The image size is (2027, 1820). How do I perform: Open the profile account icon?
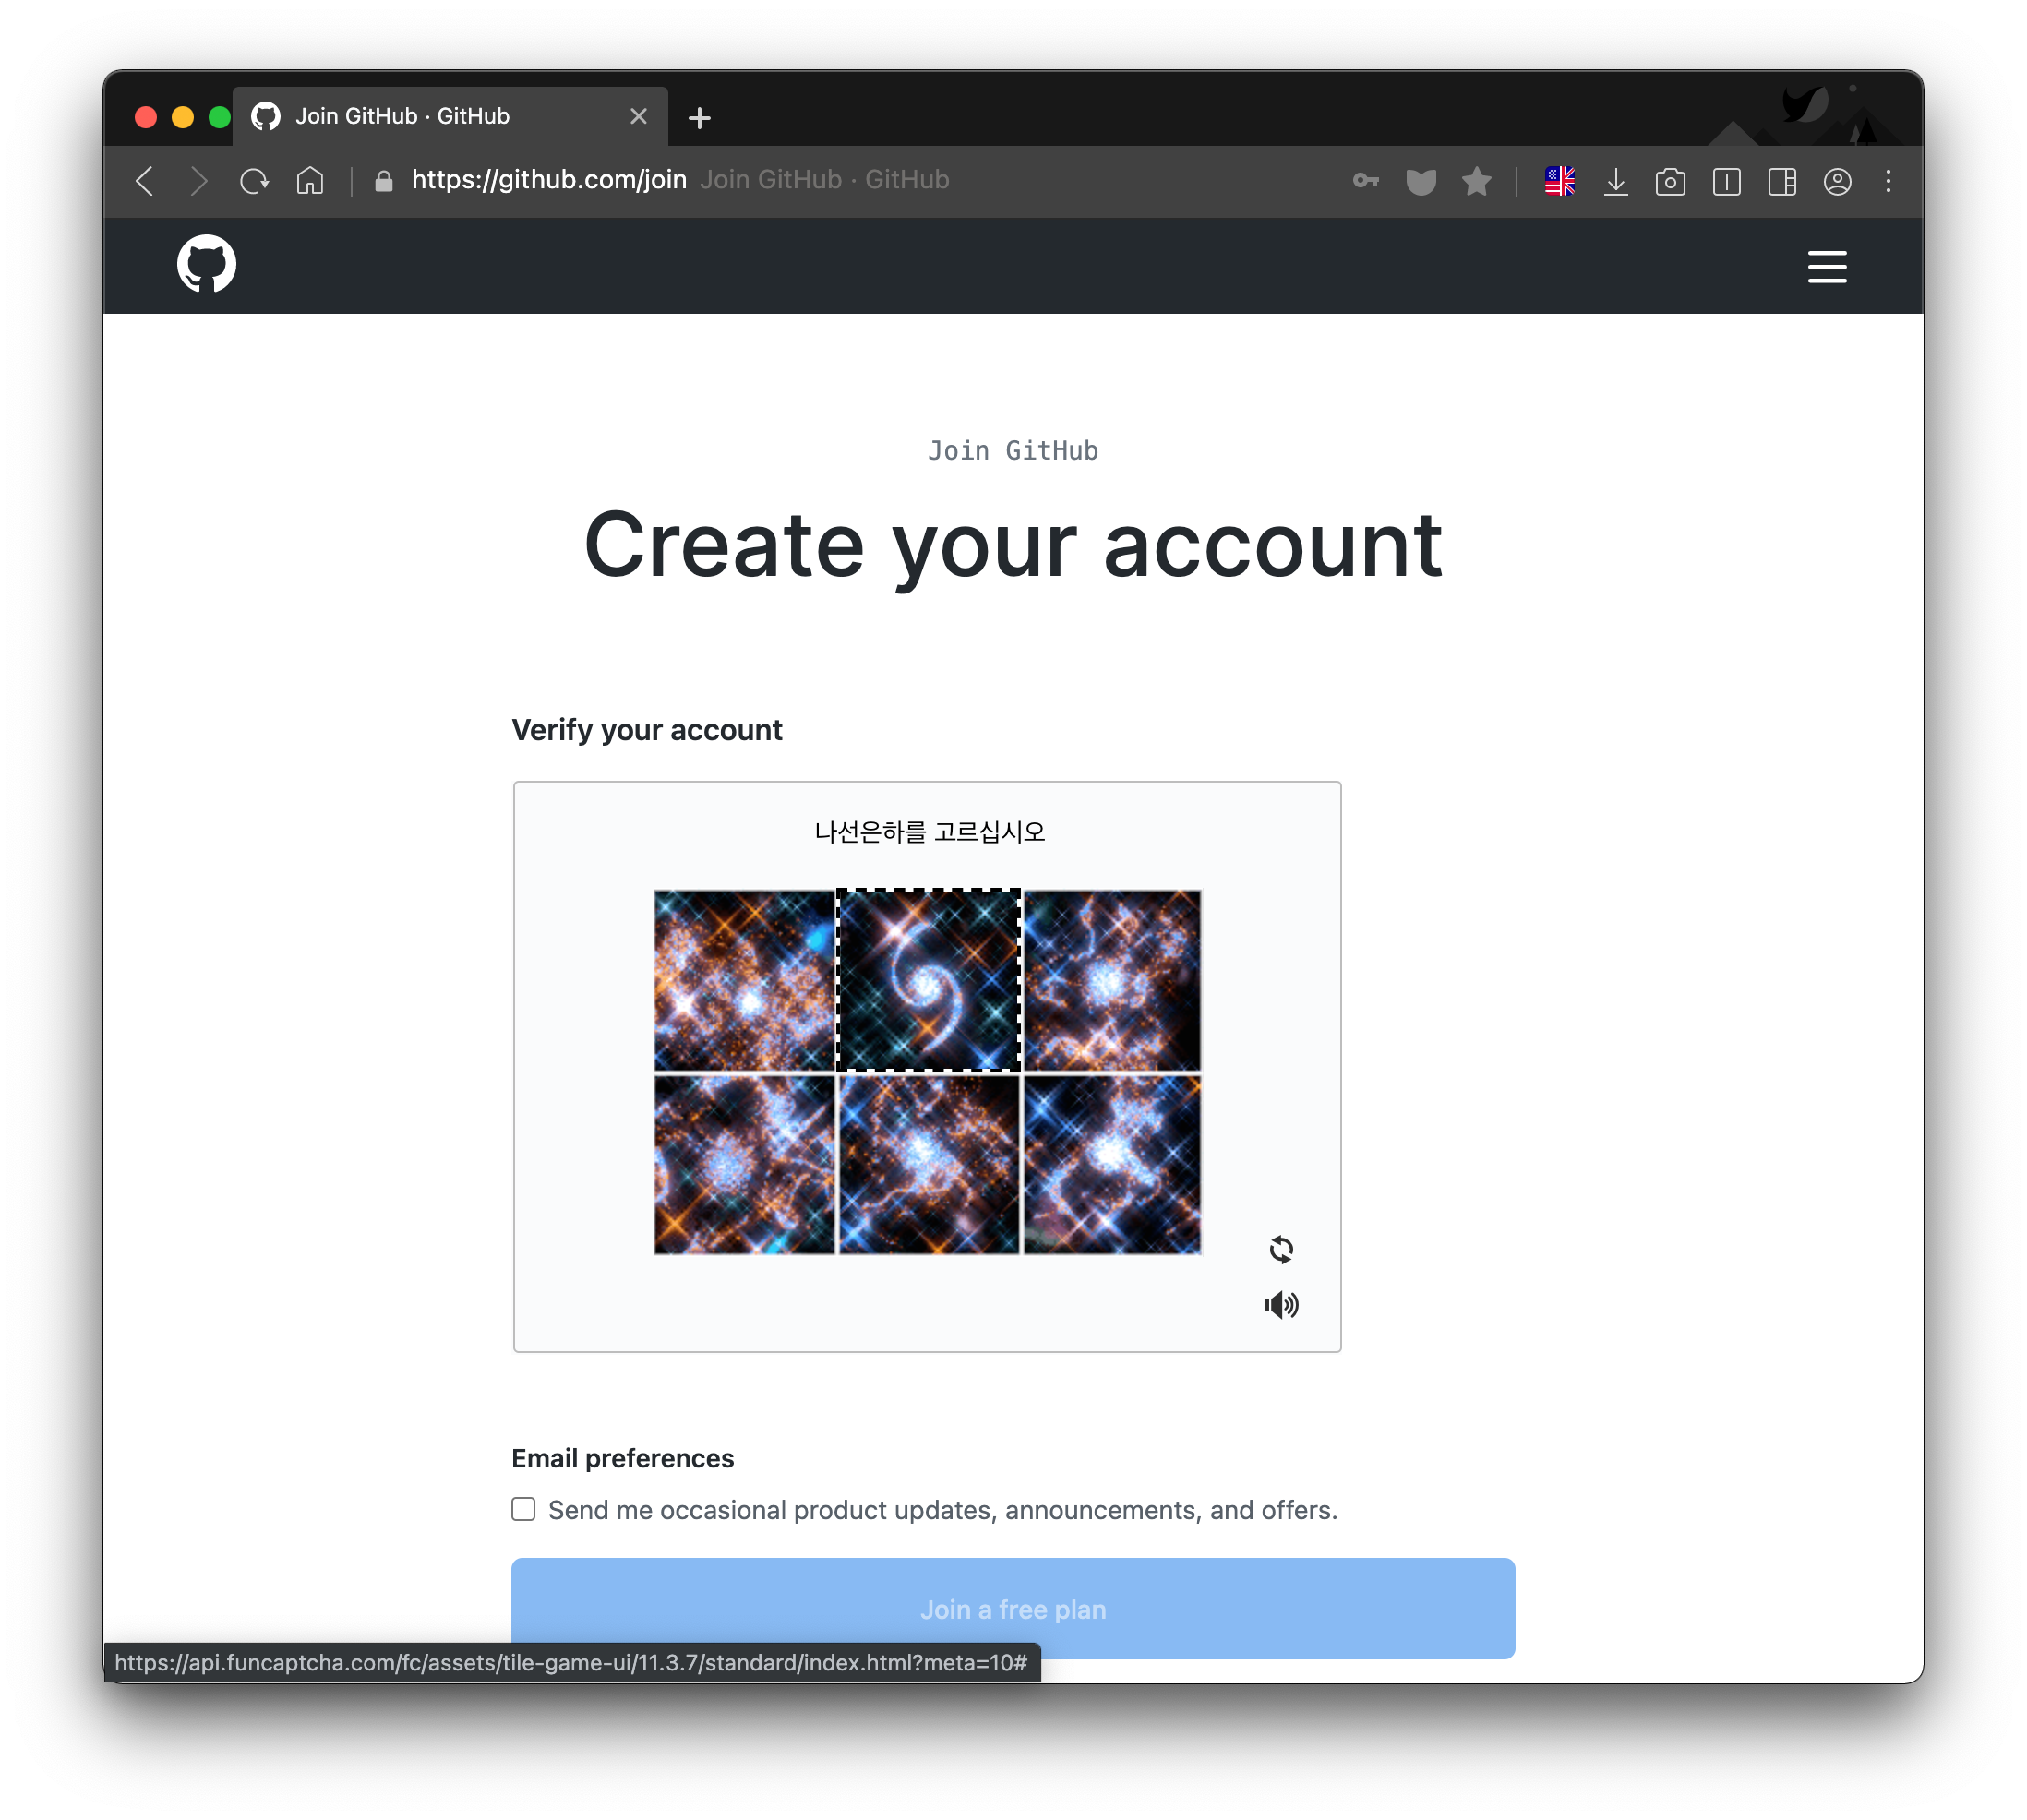(x=1837, y=181)
